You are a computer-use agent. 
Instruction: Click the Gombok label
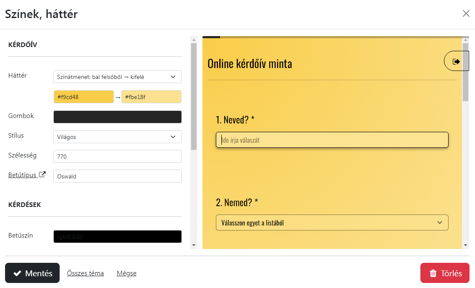pos(21,116)
